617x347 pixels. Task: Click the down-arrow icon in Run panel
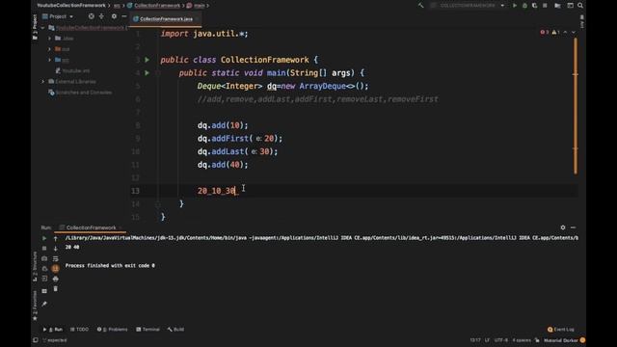point(56,249)
